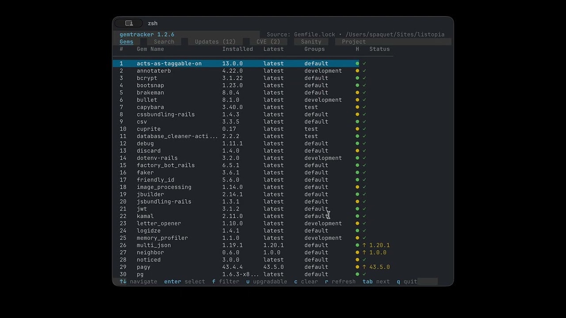The image size is (566, 318).
Task: Click the upgrade arrow for multi_json
Action: 364,245
